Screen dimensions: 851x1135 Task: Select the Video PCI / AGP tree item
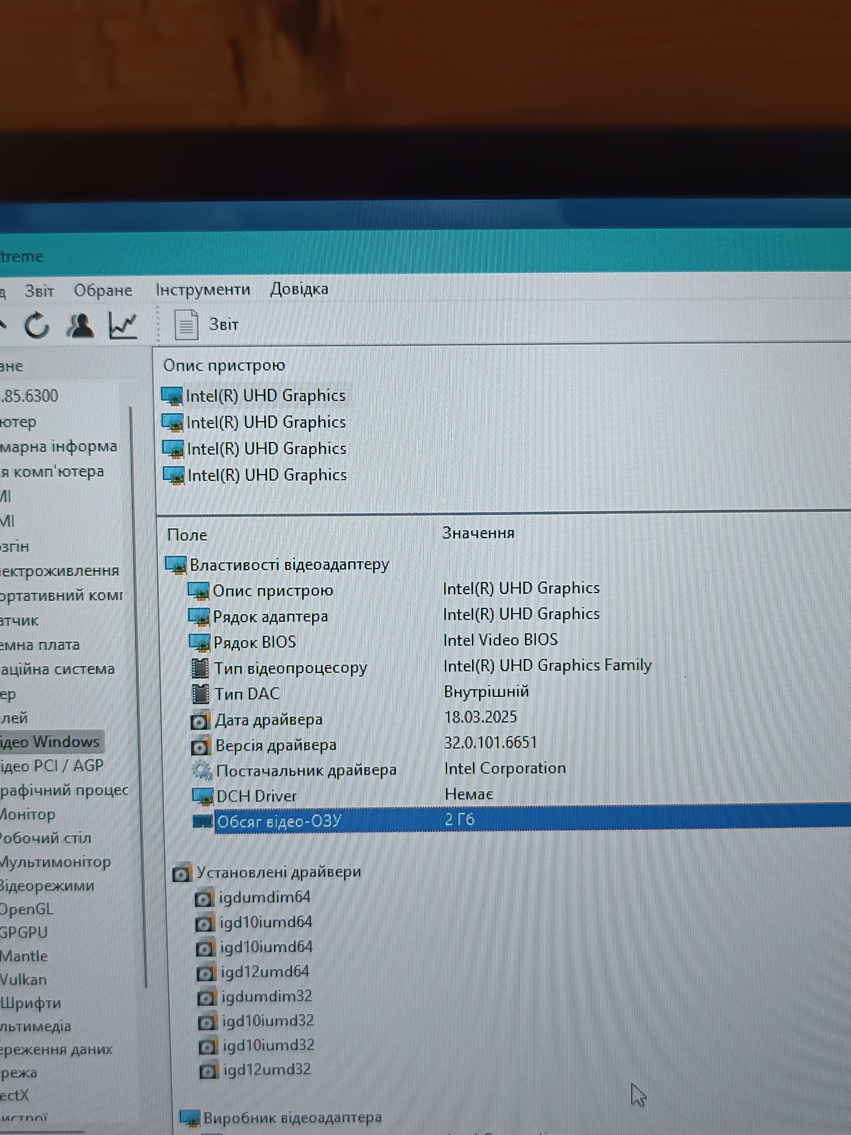(52, 766)
